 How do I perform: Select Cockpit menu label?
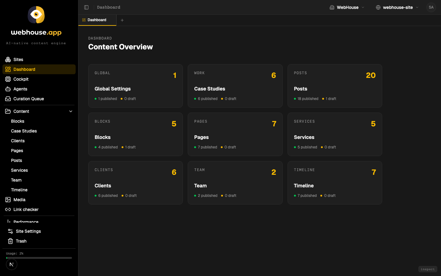pyautogui.click(x=21, y=79)
